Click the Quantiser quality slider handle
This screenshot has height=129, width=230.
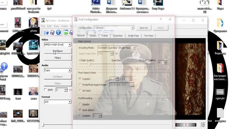coord(90,64)
